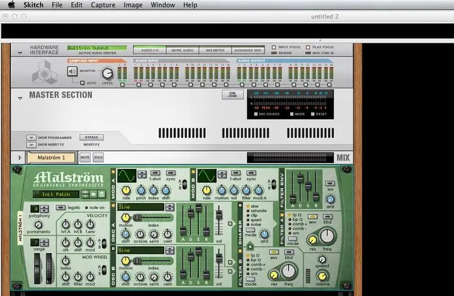Collapse the Master Section device
Viewport: 454px width, 296px height.
pyautogui.click(x=20, y=98)
